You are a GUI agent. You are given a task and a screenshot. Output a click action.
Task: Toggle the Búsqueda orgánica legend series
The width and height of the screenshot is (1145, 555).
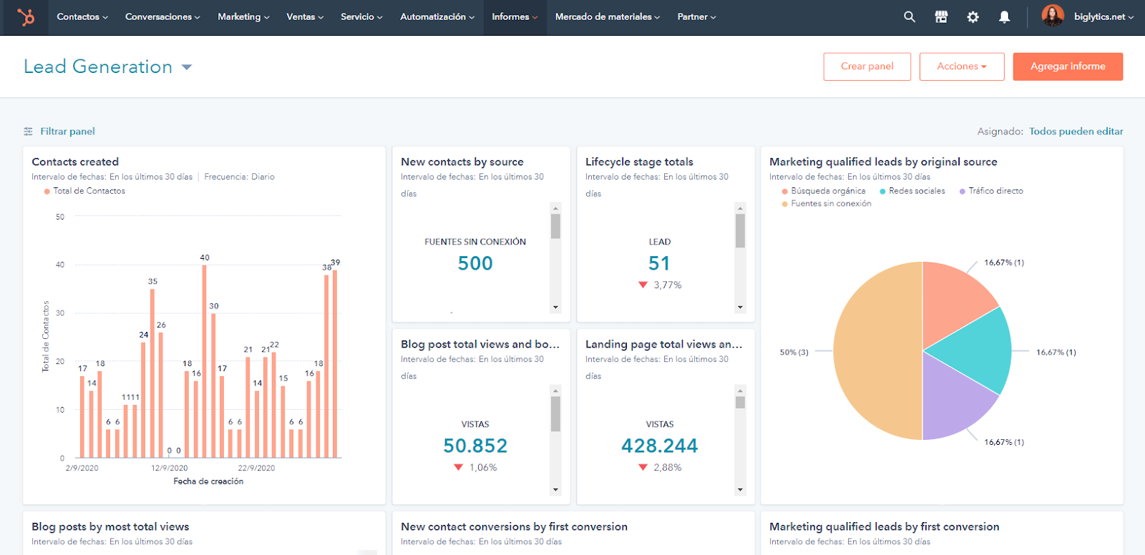tap(823, 191)
